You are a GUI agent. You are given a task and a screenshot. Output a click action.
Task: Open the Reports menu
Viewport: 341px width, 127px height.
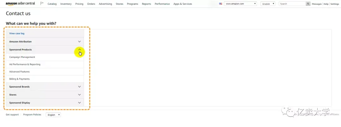pos(147,4)
